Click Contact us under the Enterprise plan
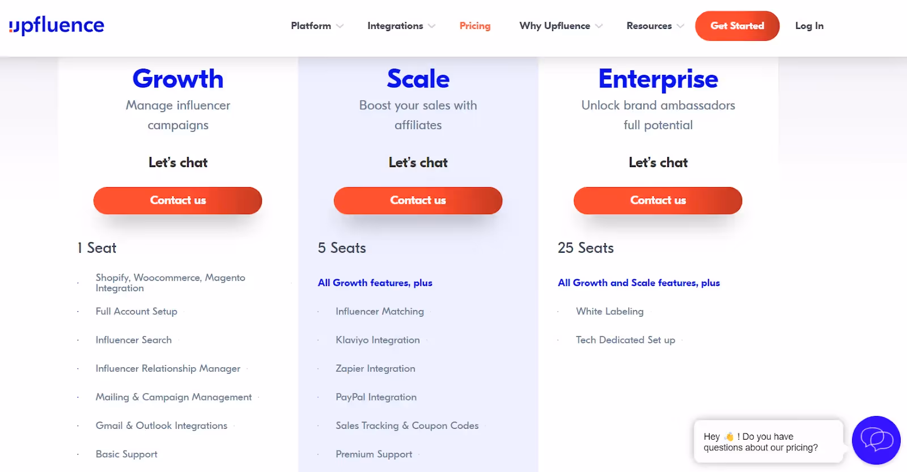Screen dimensions: 907x472 pos(658,200)
